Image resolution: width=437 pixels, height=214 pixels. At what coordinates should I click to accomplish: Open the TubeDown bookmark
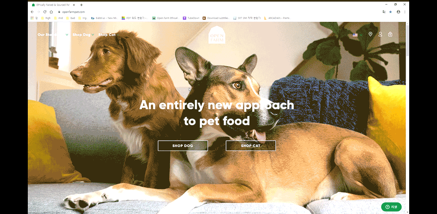(x=191, y=18)
